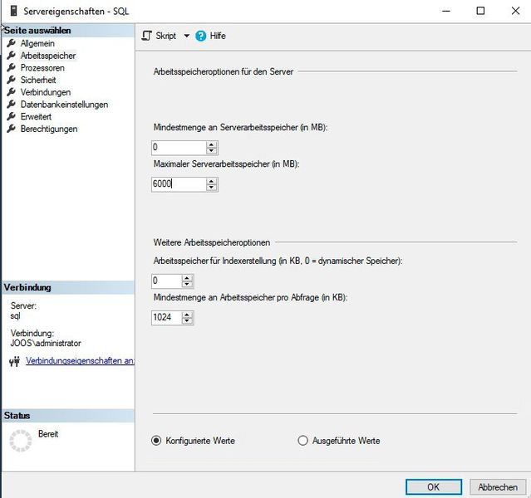Click the Maximaler Serverarbeitsspeicher field showing 6000
Image resolution: width=531 pixels, height=498 pixels.
pyautogui.click(x=179, y=184)
